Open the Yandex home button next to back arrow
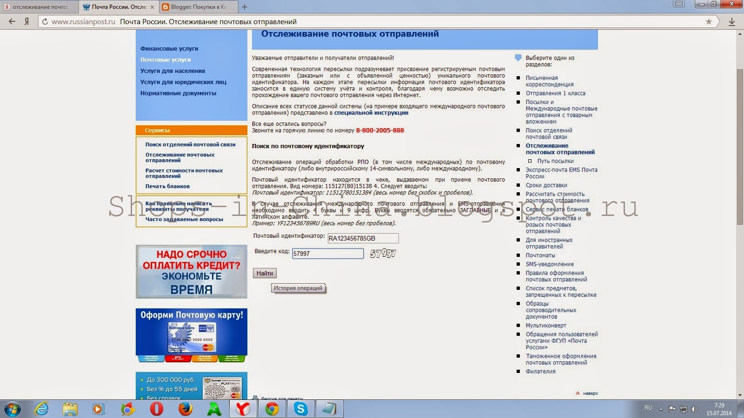744x418 pixels. pyautogui.click(x=27, y=21)
